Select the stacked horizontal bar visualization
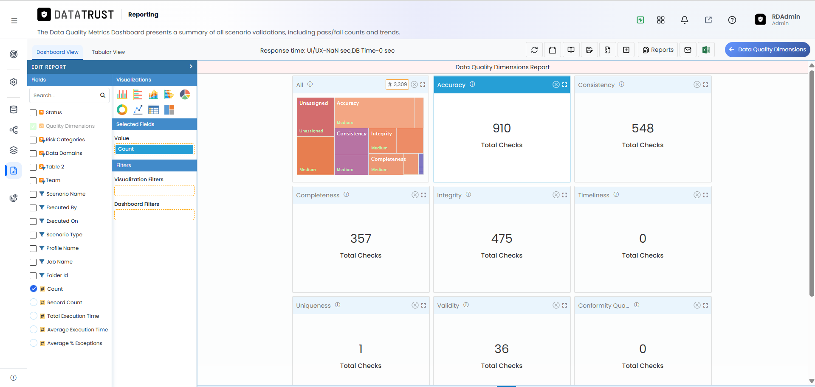Image resolution: width=815 pixels, height=387 pixels. click(169, 94)
